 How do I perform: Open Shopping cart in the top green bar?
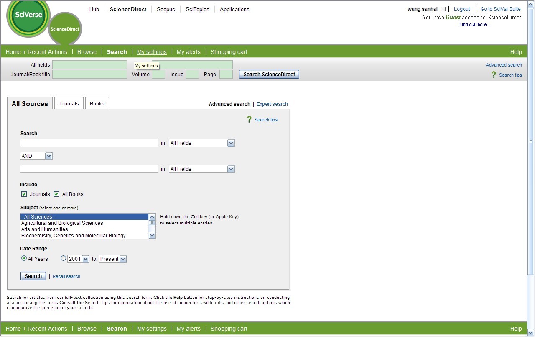click(x=229, y=52)
